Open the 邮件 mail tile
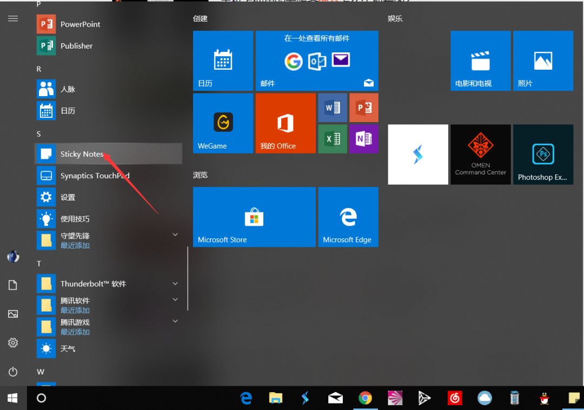Viewport: 584px width, 410px height. (317, 61)
